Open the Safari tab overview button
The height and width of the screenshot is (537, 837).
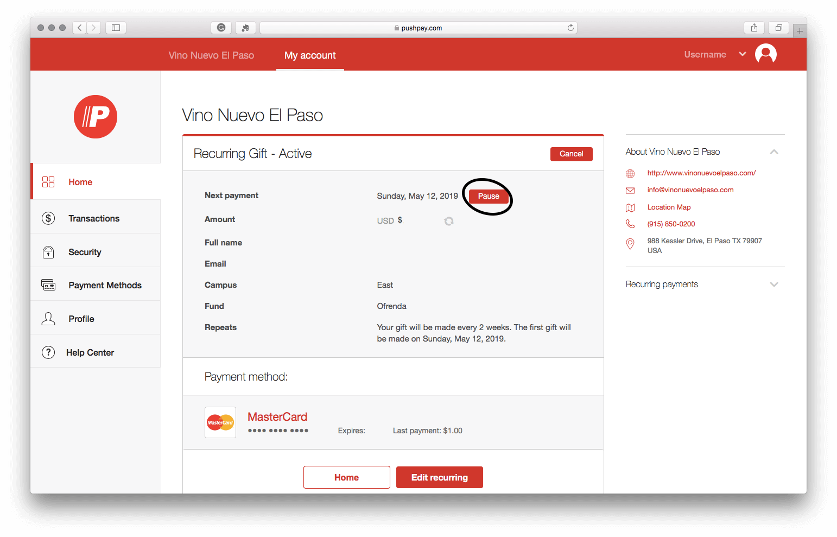pos(778,28)
